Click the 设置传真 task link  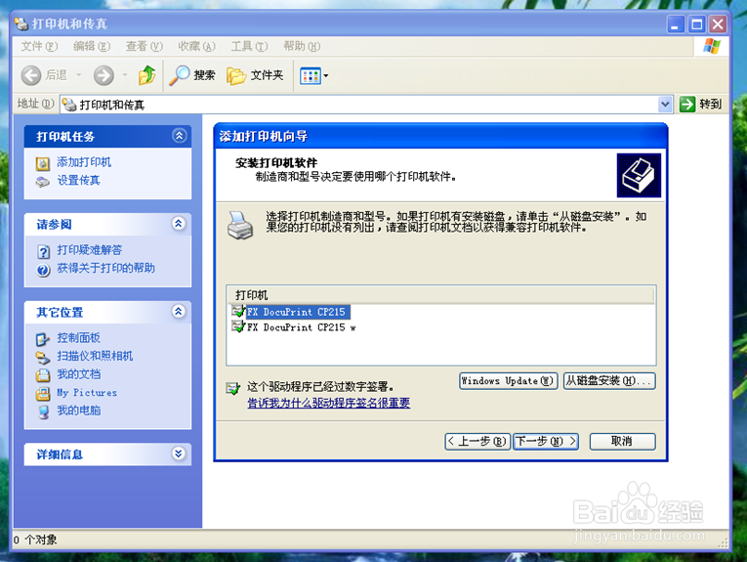point(79,180)
